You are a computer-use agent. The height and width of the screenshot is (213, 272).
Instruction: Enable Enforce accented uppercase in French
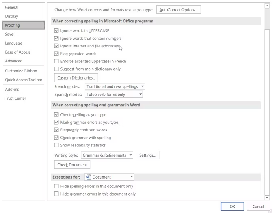(x=56, y=61)
